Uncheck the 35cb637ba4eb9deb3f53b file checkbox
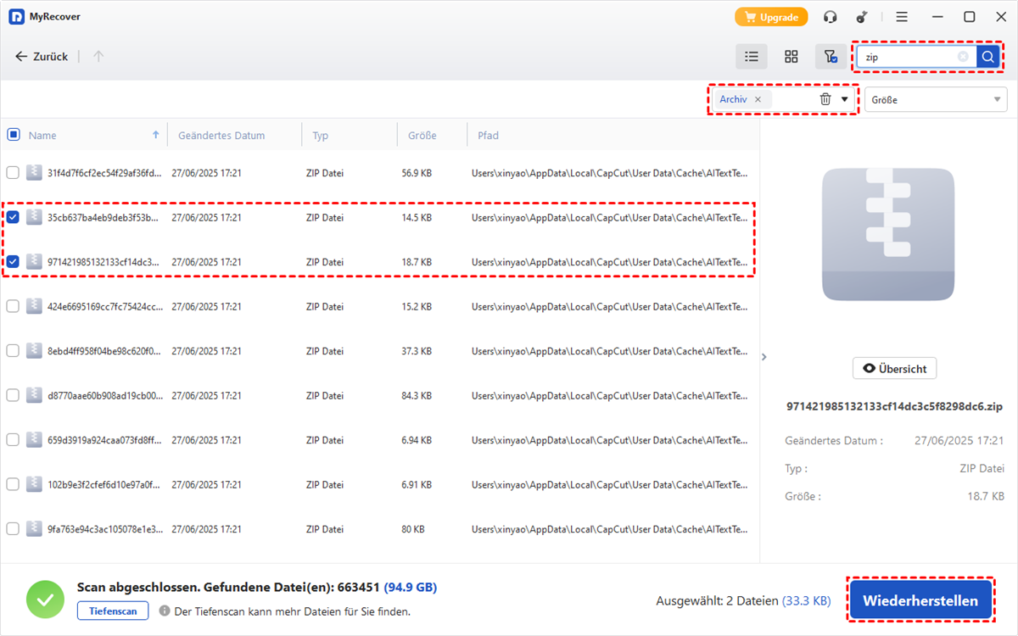The width and height of the screenshot is (1018, 636). (x=13, y=217)
